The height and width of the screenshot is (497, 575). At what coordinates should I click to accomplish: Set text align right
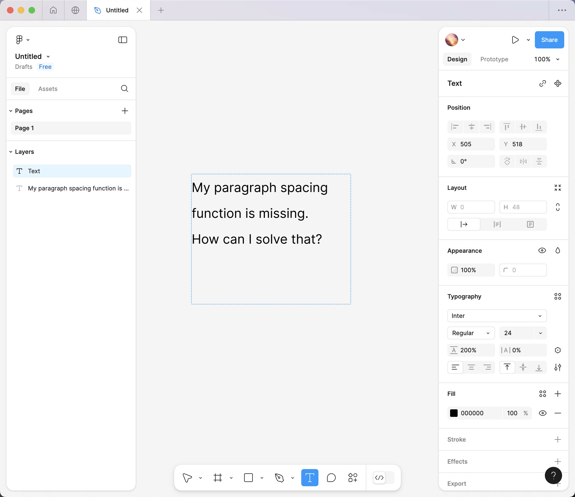click(x=487, y=367)
